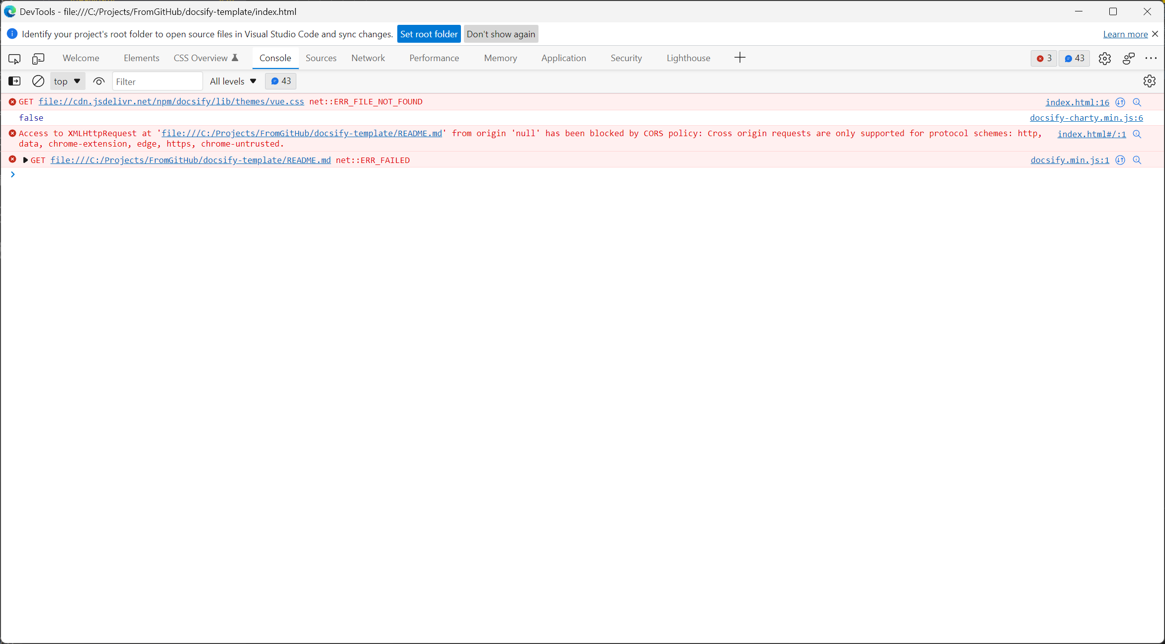This screenshot has width=1165, height=644.
Task: Add more tools with plus icon
Action: coord(739,58)
